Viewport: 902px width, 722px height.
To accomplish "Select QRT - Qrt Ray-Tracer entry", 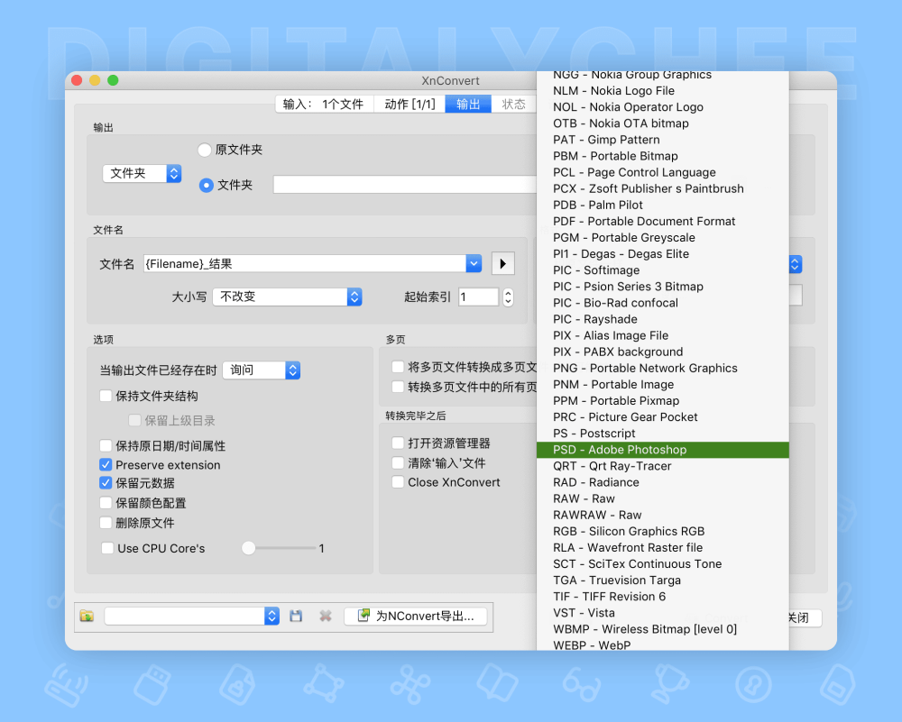I will point(663,466).
